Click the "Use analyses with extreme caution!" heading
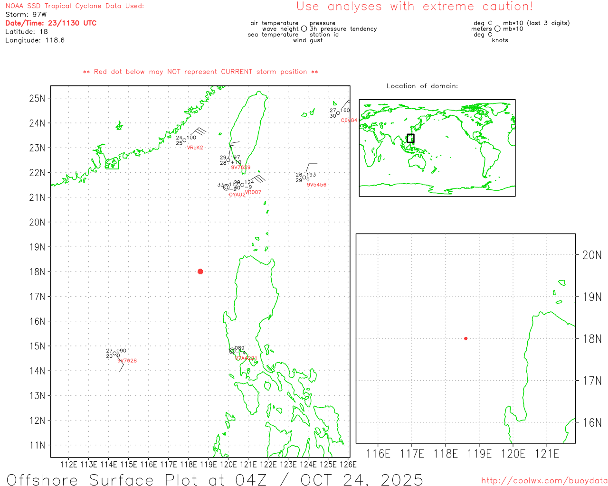 pyautogui.click(x=414, y=7)
